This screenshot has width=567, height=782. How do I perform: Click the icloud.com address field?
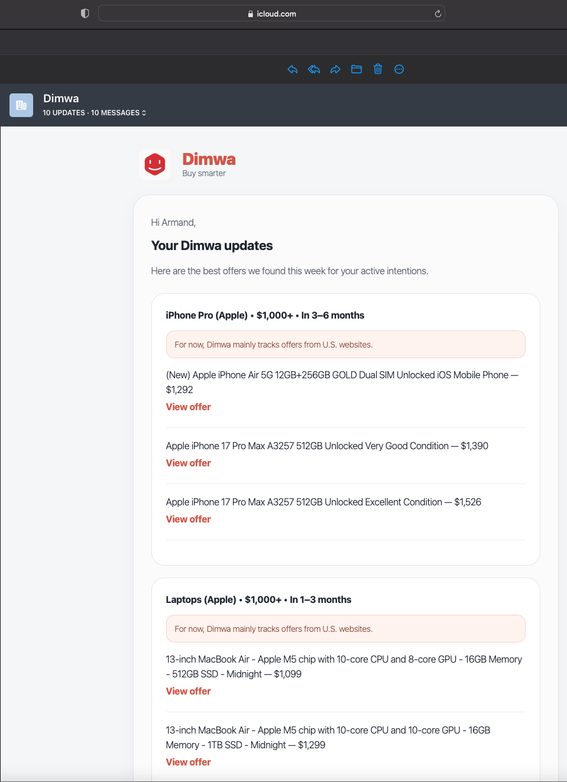pyautogui.click(x=271, y=14)
